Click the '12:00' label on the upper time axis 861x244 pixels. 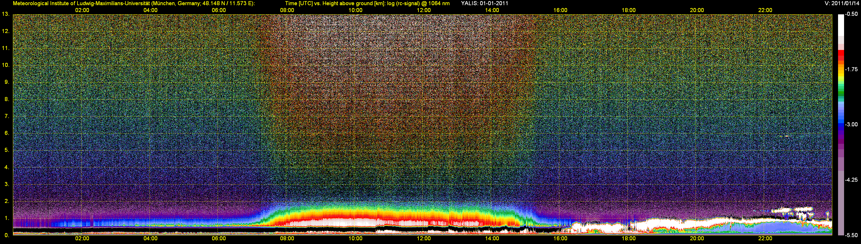coord(424,10)
